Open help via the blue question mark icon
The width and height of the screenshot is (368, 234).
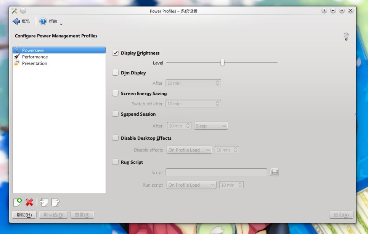click(x=43, y=21)
